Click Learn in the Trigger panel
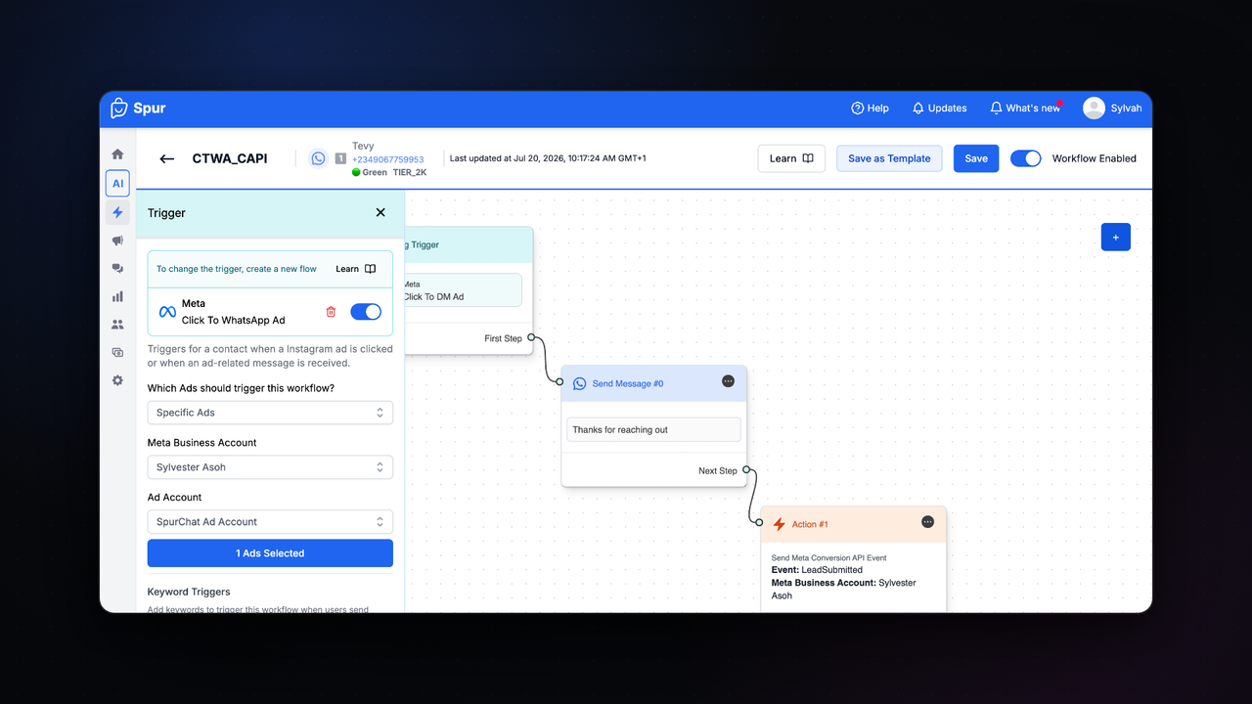Screen dimensions: 1252x704 (355, 269)
